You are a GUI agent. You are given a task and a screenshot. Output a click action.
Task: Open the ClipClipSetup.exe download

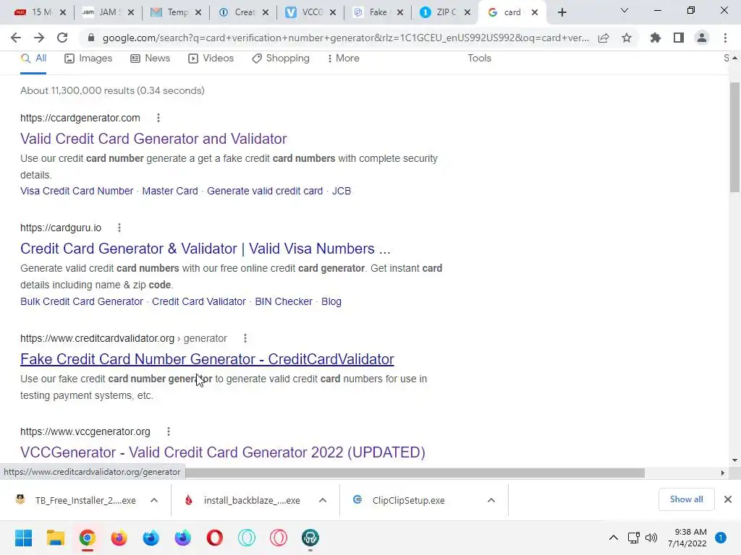408,500
